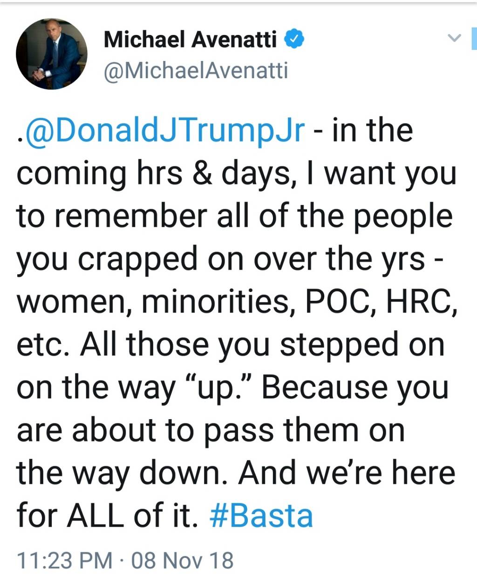Click the 08 Nov 18 date
477x583 pixels.
click(183, 560)
